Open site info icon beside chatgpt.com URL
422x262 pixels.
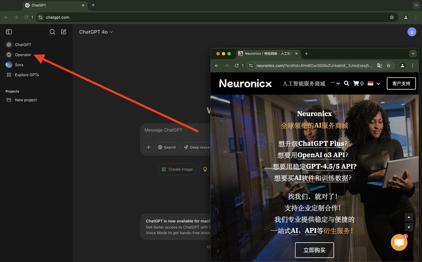40,17
